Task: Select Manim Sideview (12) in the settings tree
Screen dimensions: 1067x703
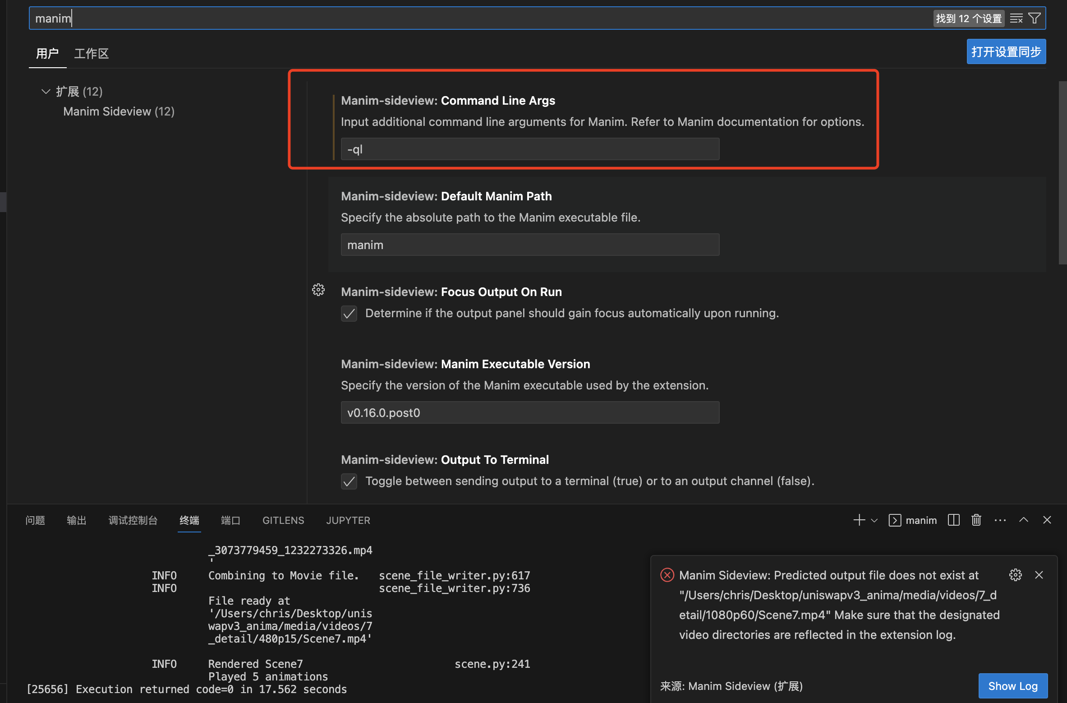Action: tap(119, 111)
